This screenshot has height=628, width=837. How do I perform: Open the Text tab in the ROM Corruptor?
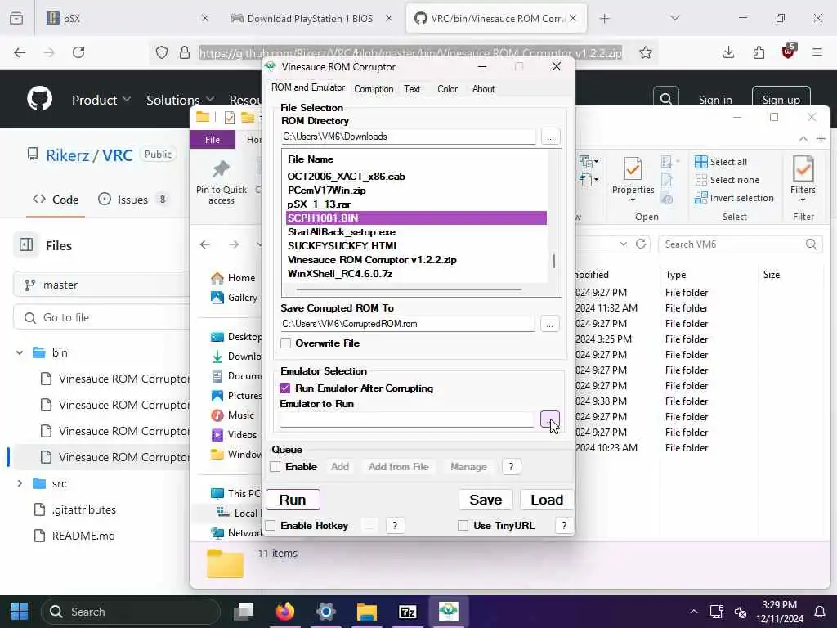[412, 89]
